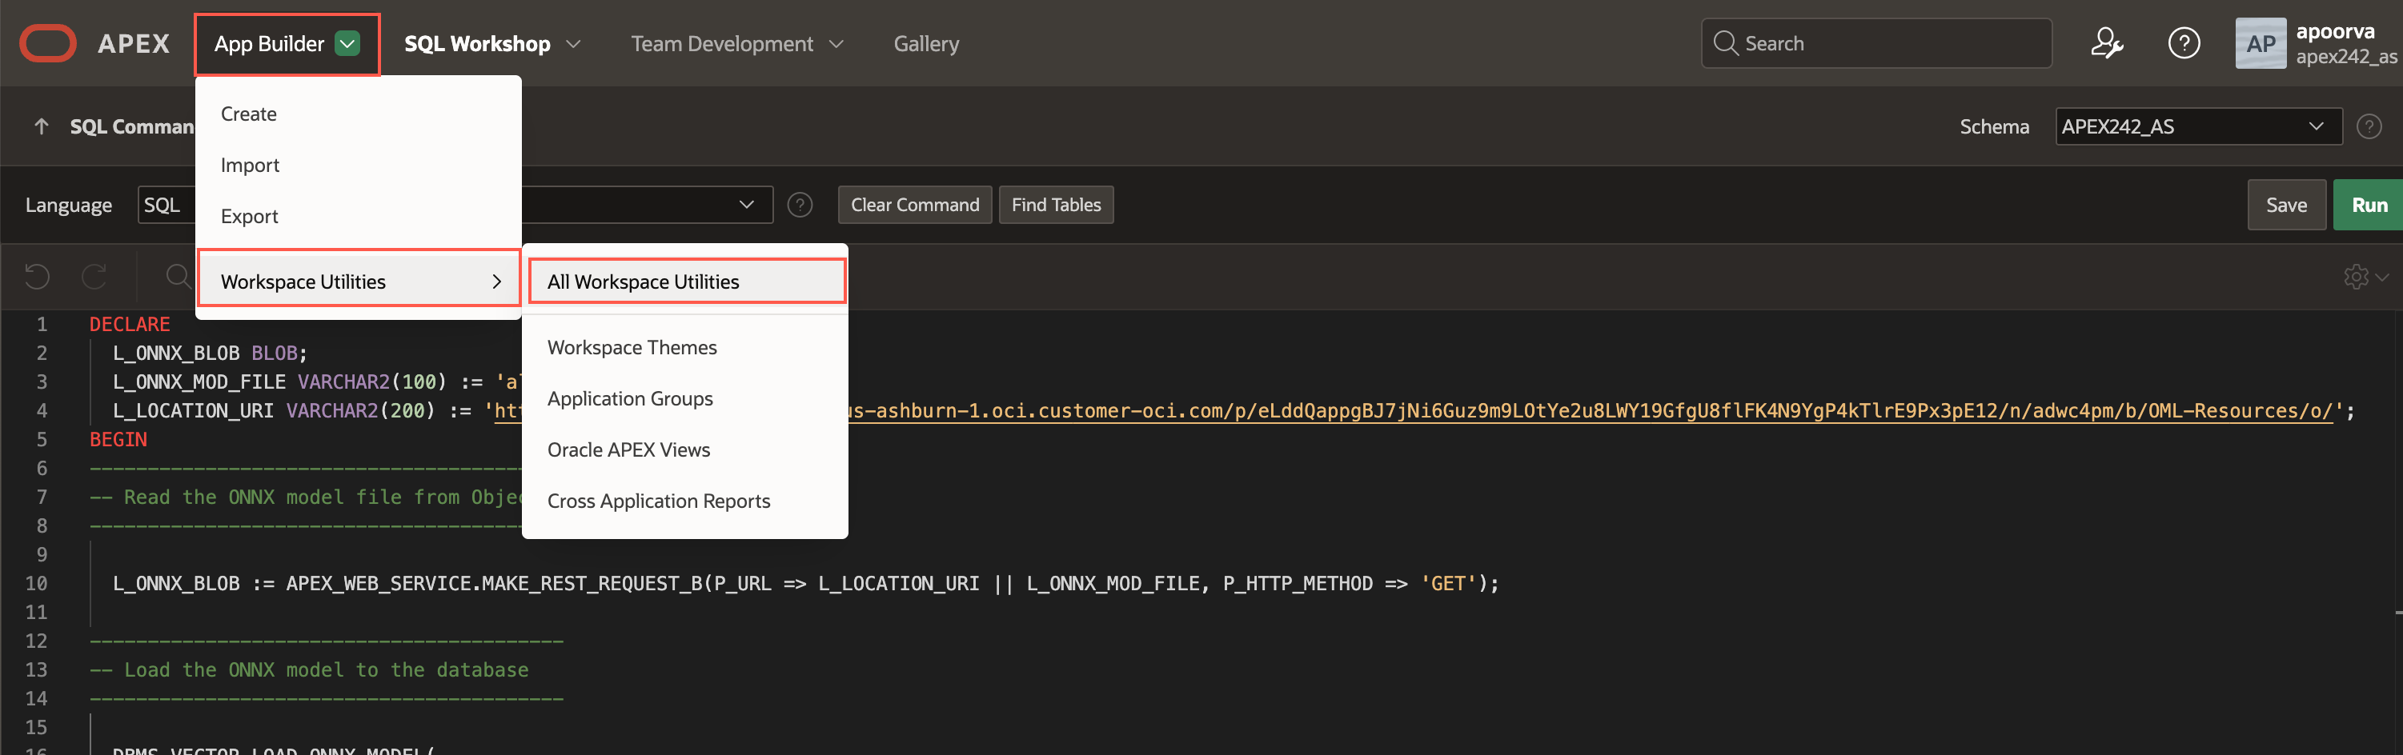
Task: Click the object storage URL in line 4
Action: 1591,411
